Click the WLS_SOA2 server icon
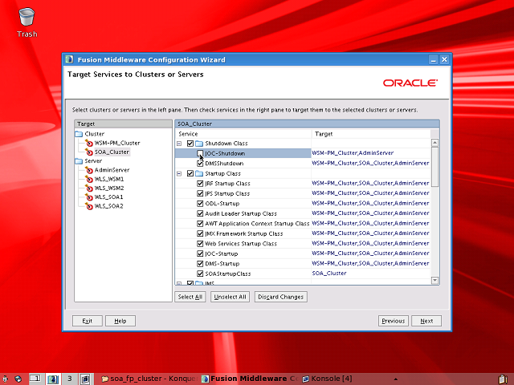 [89, 206]
